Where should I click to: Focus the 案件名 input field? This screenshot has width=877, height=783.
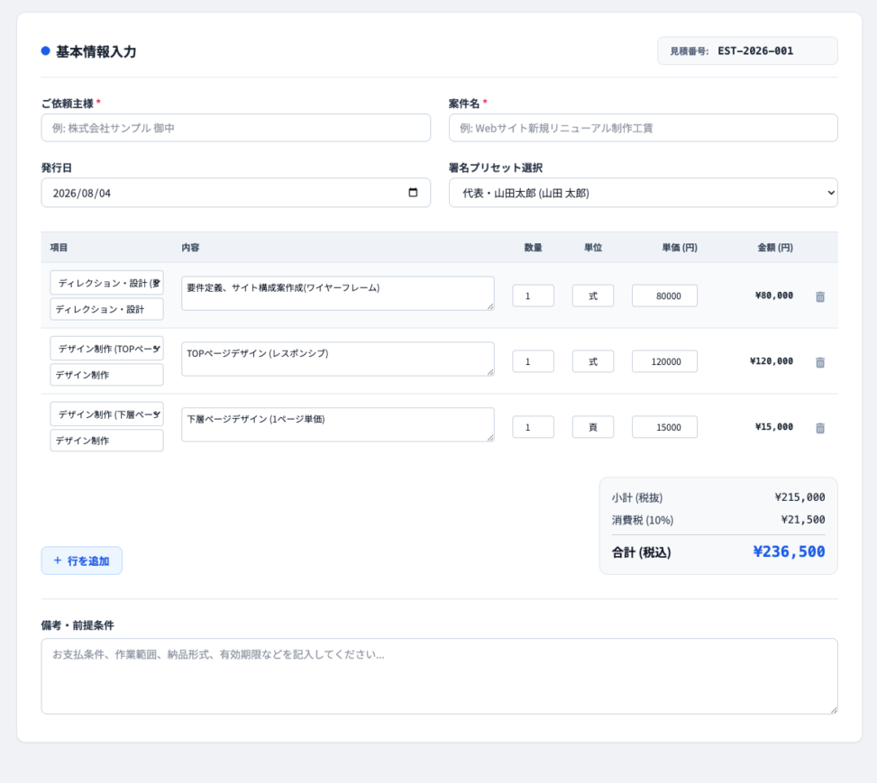644,128
